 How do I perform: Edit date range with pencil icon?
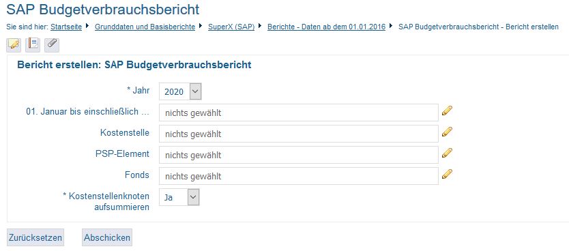click(447, 110)
